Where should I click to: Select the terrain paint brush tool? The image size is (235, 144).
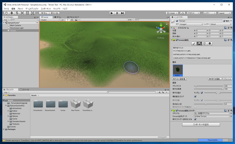pyautogui.click(x=194, y=43)
